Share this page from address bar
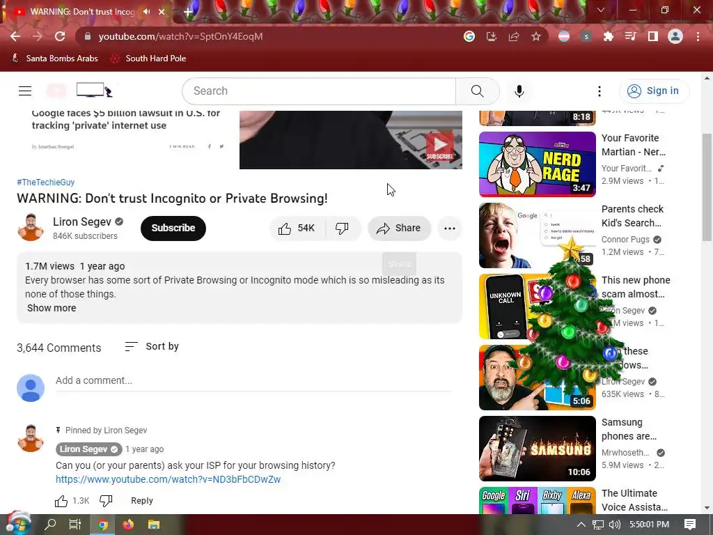This screenshot has height=535, width=713. tap(514, 36)
